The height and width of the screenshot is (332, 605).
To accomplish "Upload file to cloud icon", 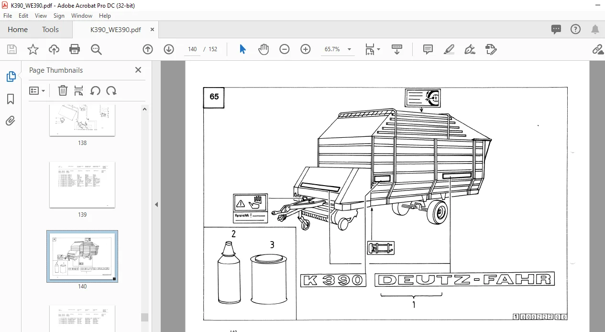I will 54,49.
